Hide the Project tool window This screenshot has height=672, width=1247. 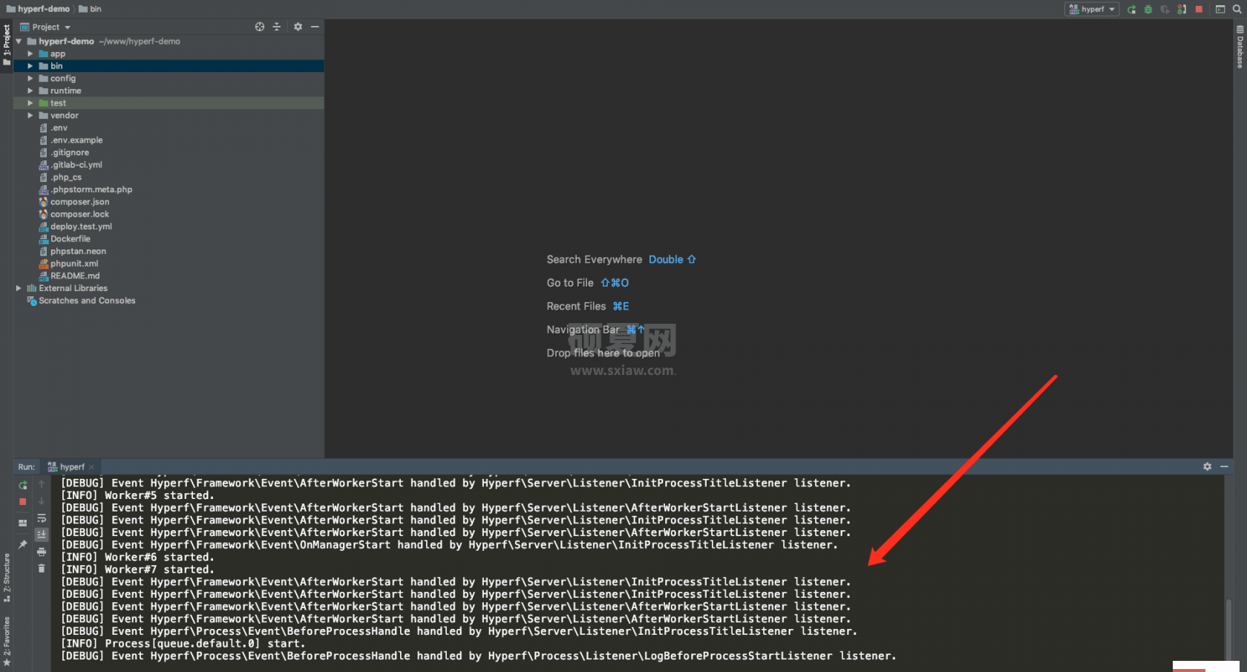315,27
